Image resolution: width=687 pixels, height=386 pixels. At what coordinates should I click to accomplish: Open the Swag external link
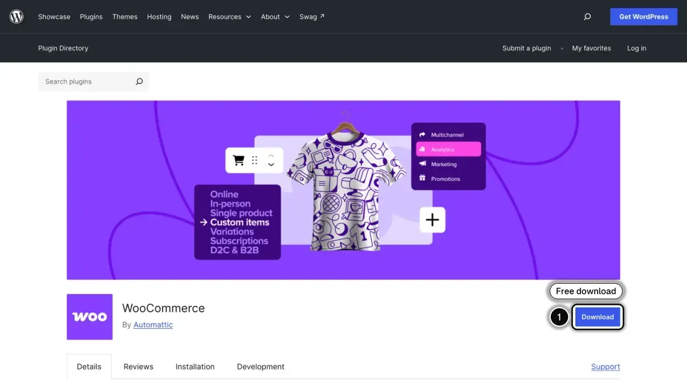pyautogui.click(x=312, y=17)
